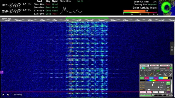Open the extension dropdown
The width and height of the screenshot is (175, 98).
(165, 65)
